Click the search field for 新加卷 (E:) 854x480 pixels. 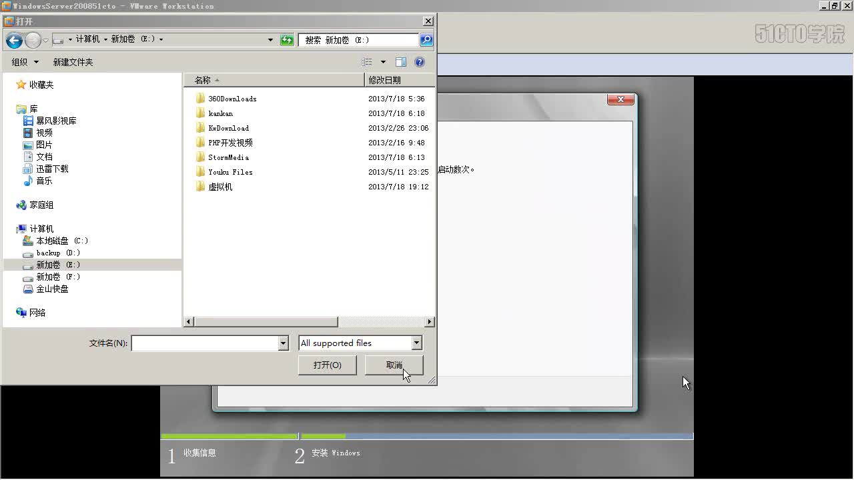coord(359,40)
